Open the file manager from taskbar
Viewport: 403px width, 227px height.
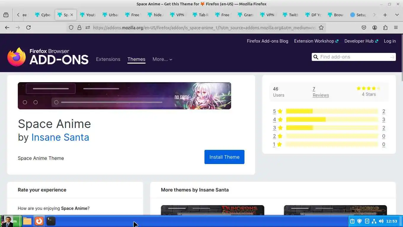pyautogui.click(x=27, y=221)
